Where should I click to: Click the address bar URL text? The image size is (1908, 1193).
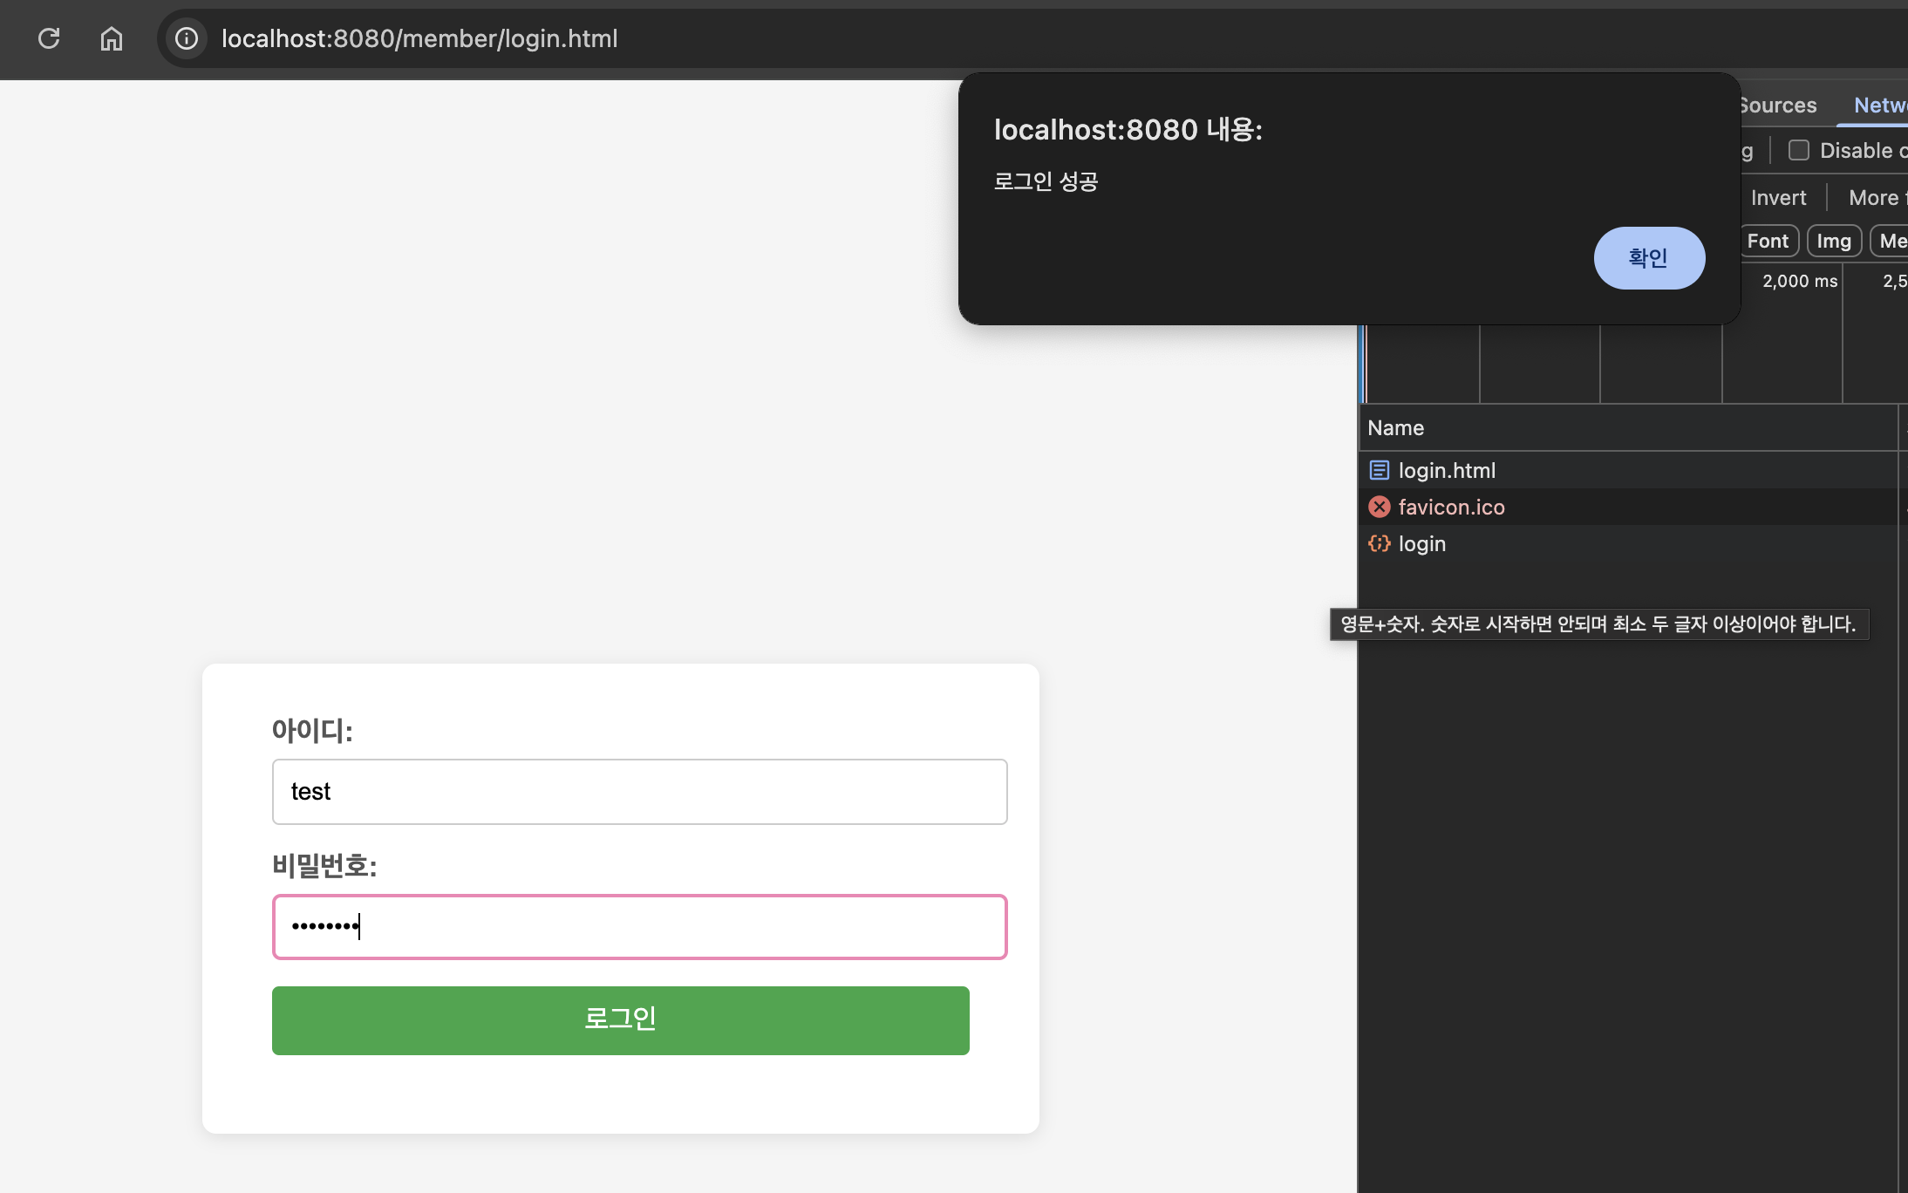coord(419,38)
